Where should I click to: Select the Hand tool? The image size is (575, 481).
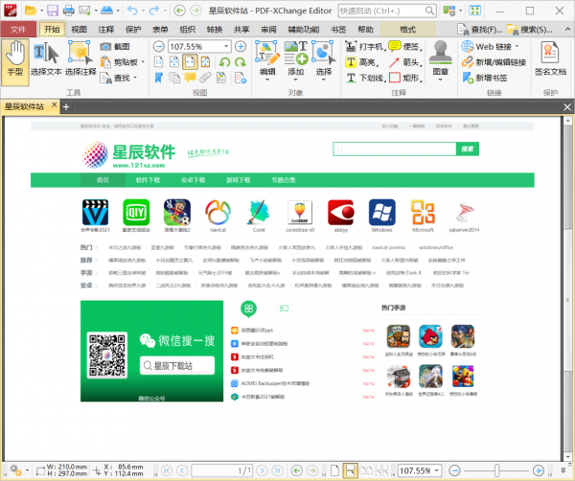(x=15, y=58)
